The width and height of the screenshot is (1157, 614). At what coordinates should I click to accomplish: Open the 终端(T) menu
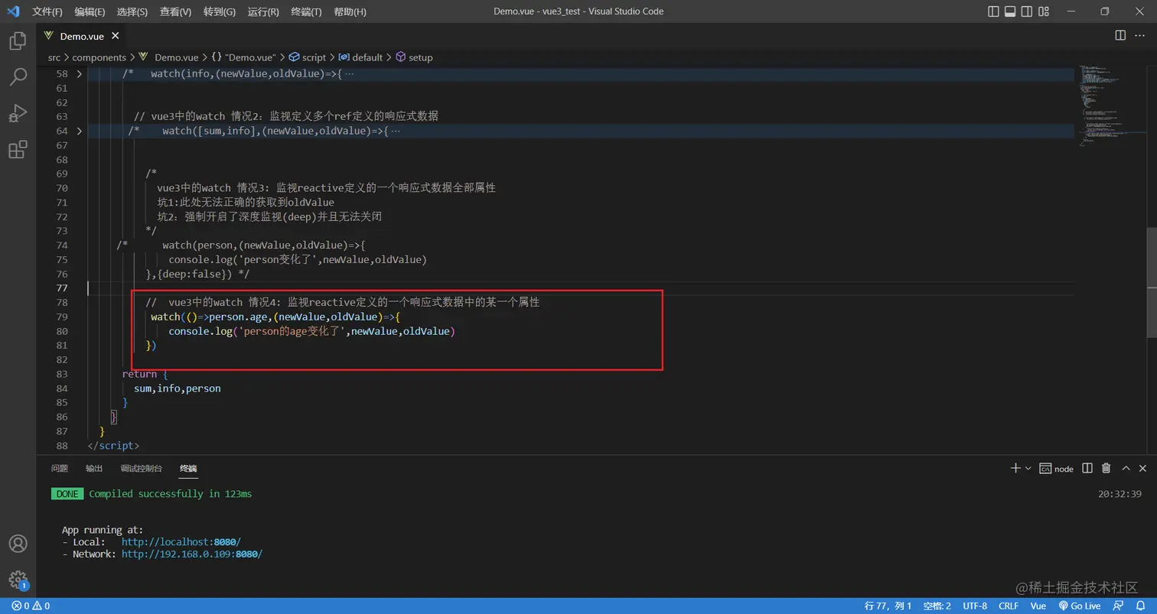coord(307,11)
